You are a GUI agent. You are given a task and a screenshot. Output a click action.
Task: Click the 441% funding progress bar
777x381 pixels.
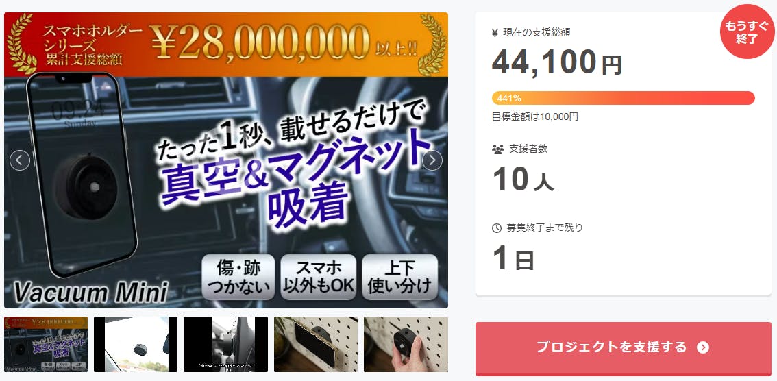[624, 98]
